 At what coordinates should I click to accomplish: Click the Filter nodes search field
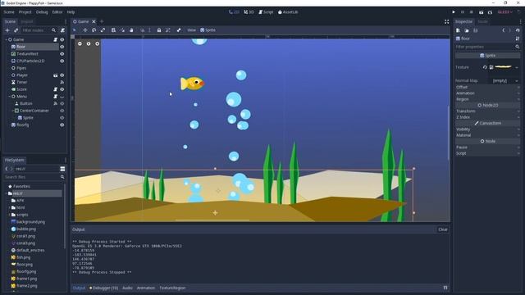pos(39,30)
